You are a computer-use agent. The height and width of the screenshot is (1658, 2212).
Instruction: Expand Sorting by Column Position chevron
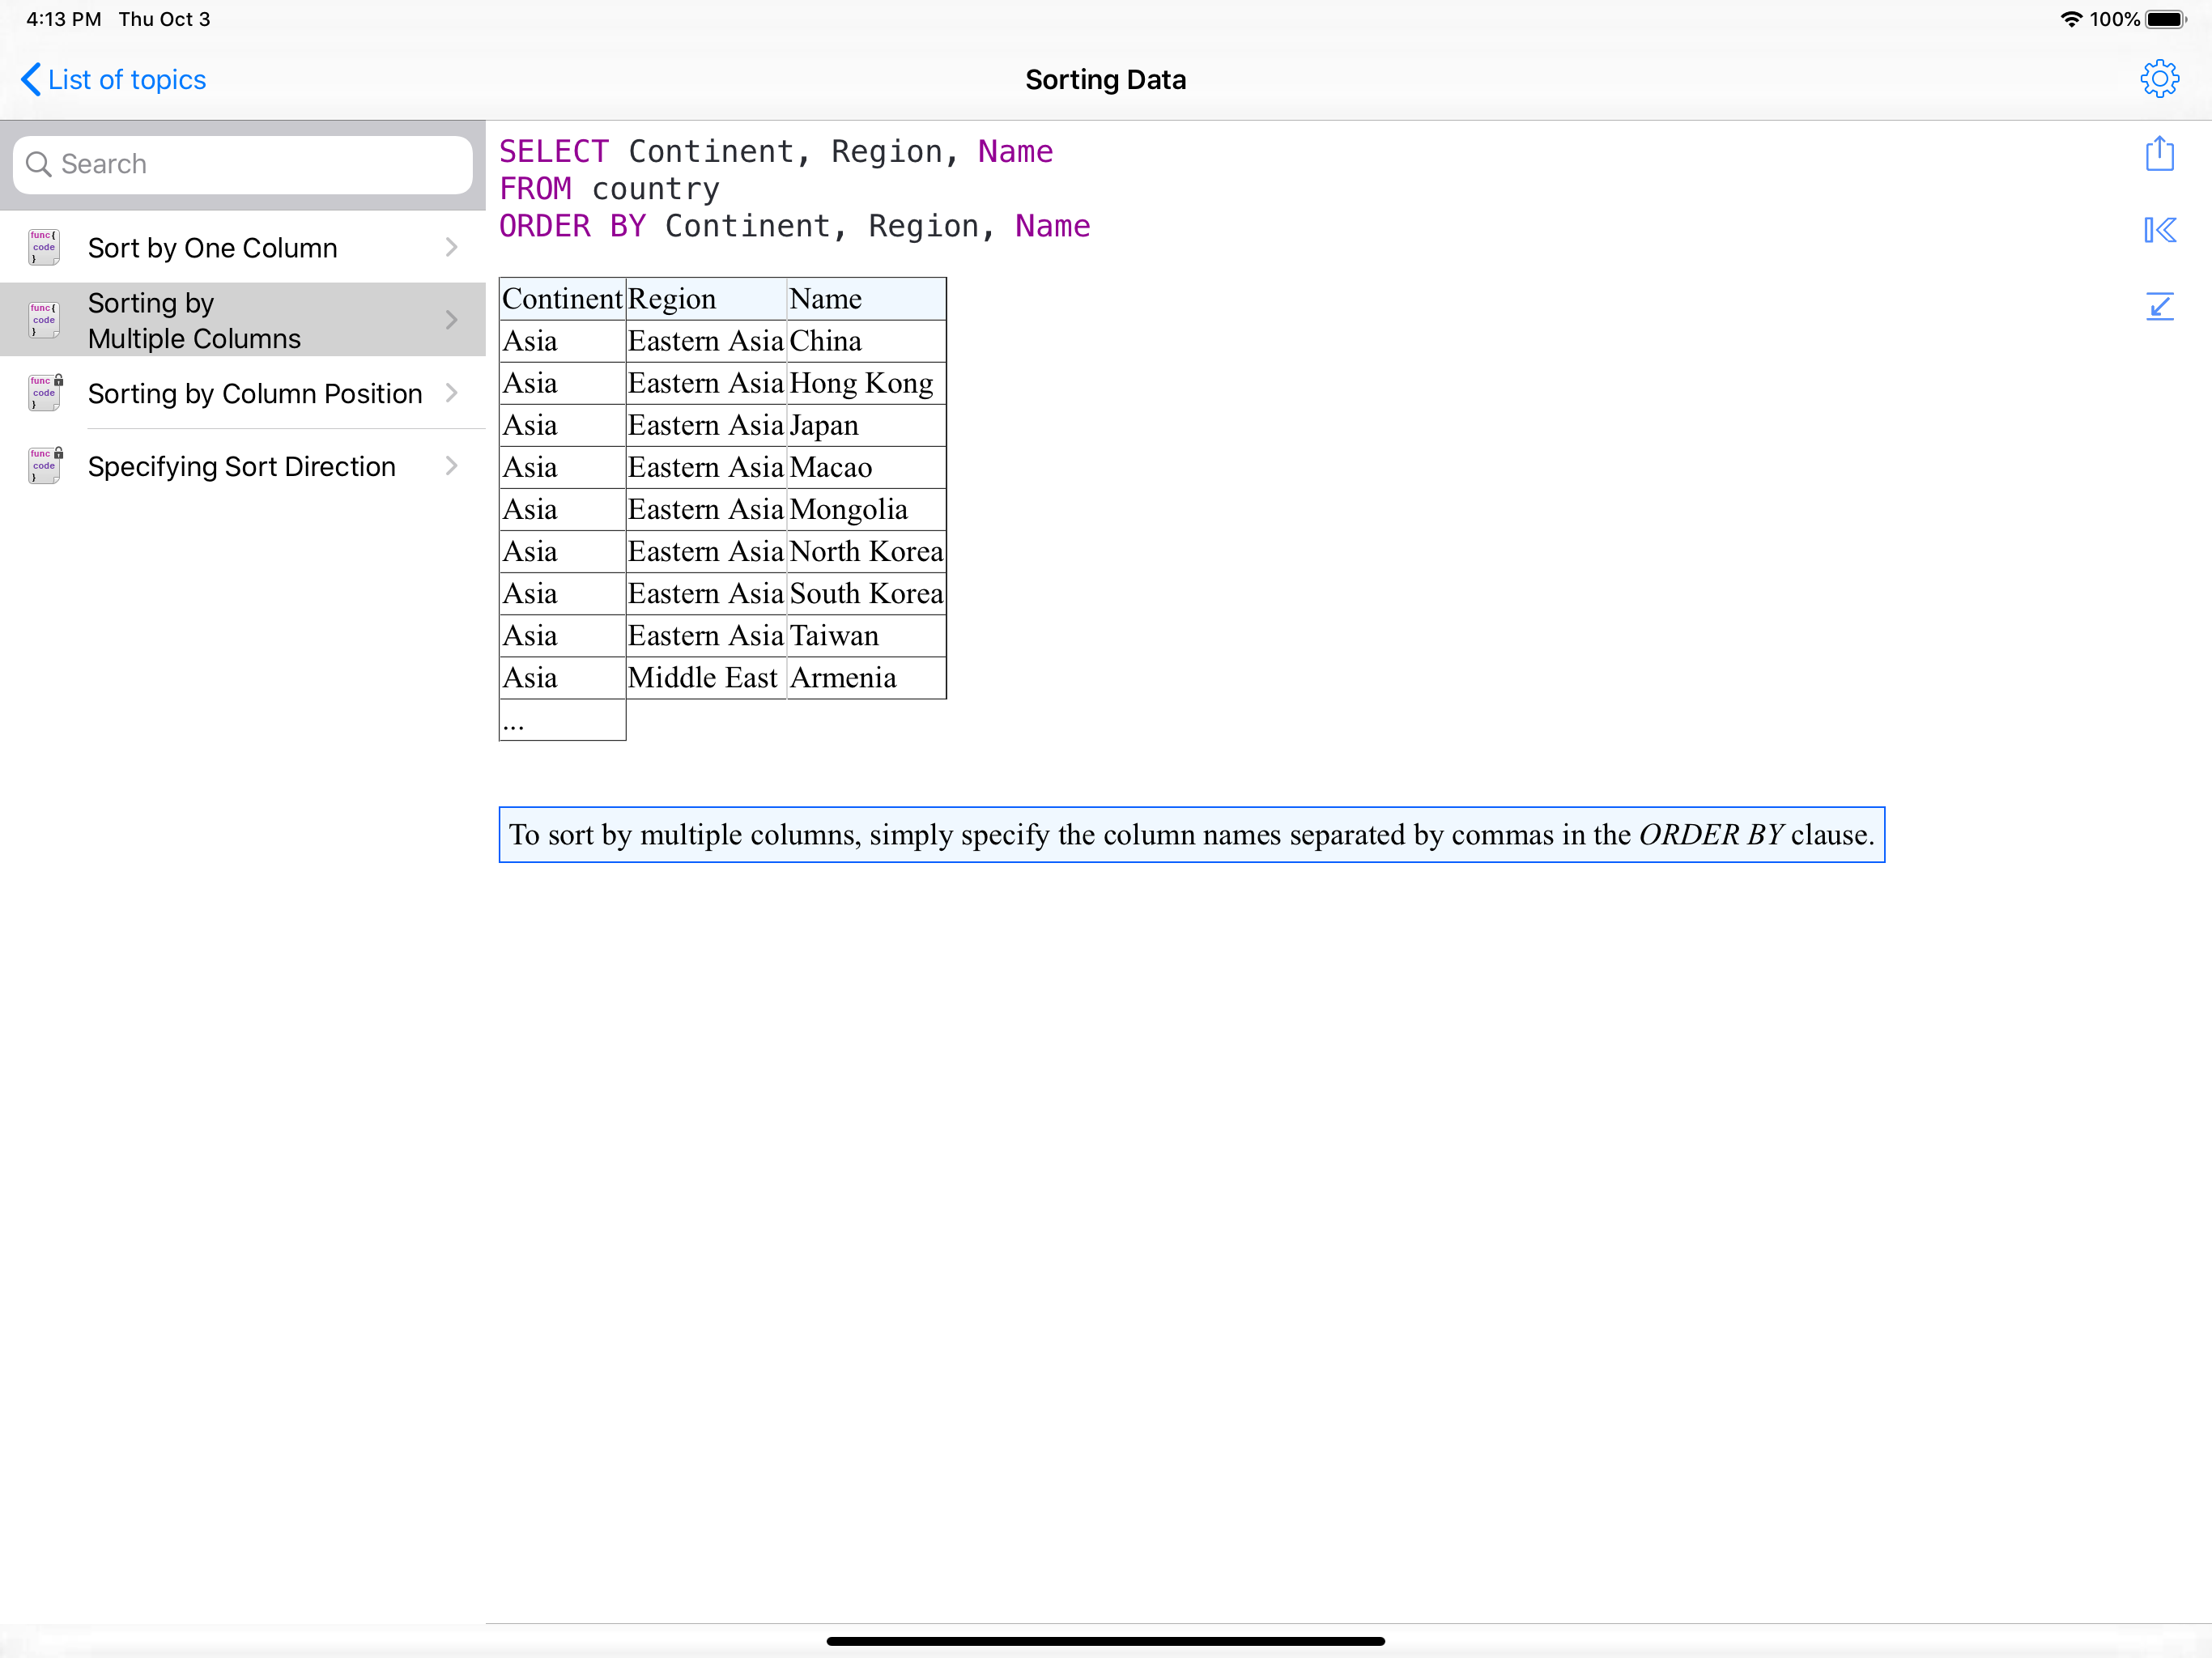pos(451,393)
